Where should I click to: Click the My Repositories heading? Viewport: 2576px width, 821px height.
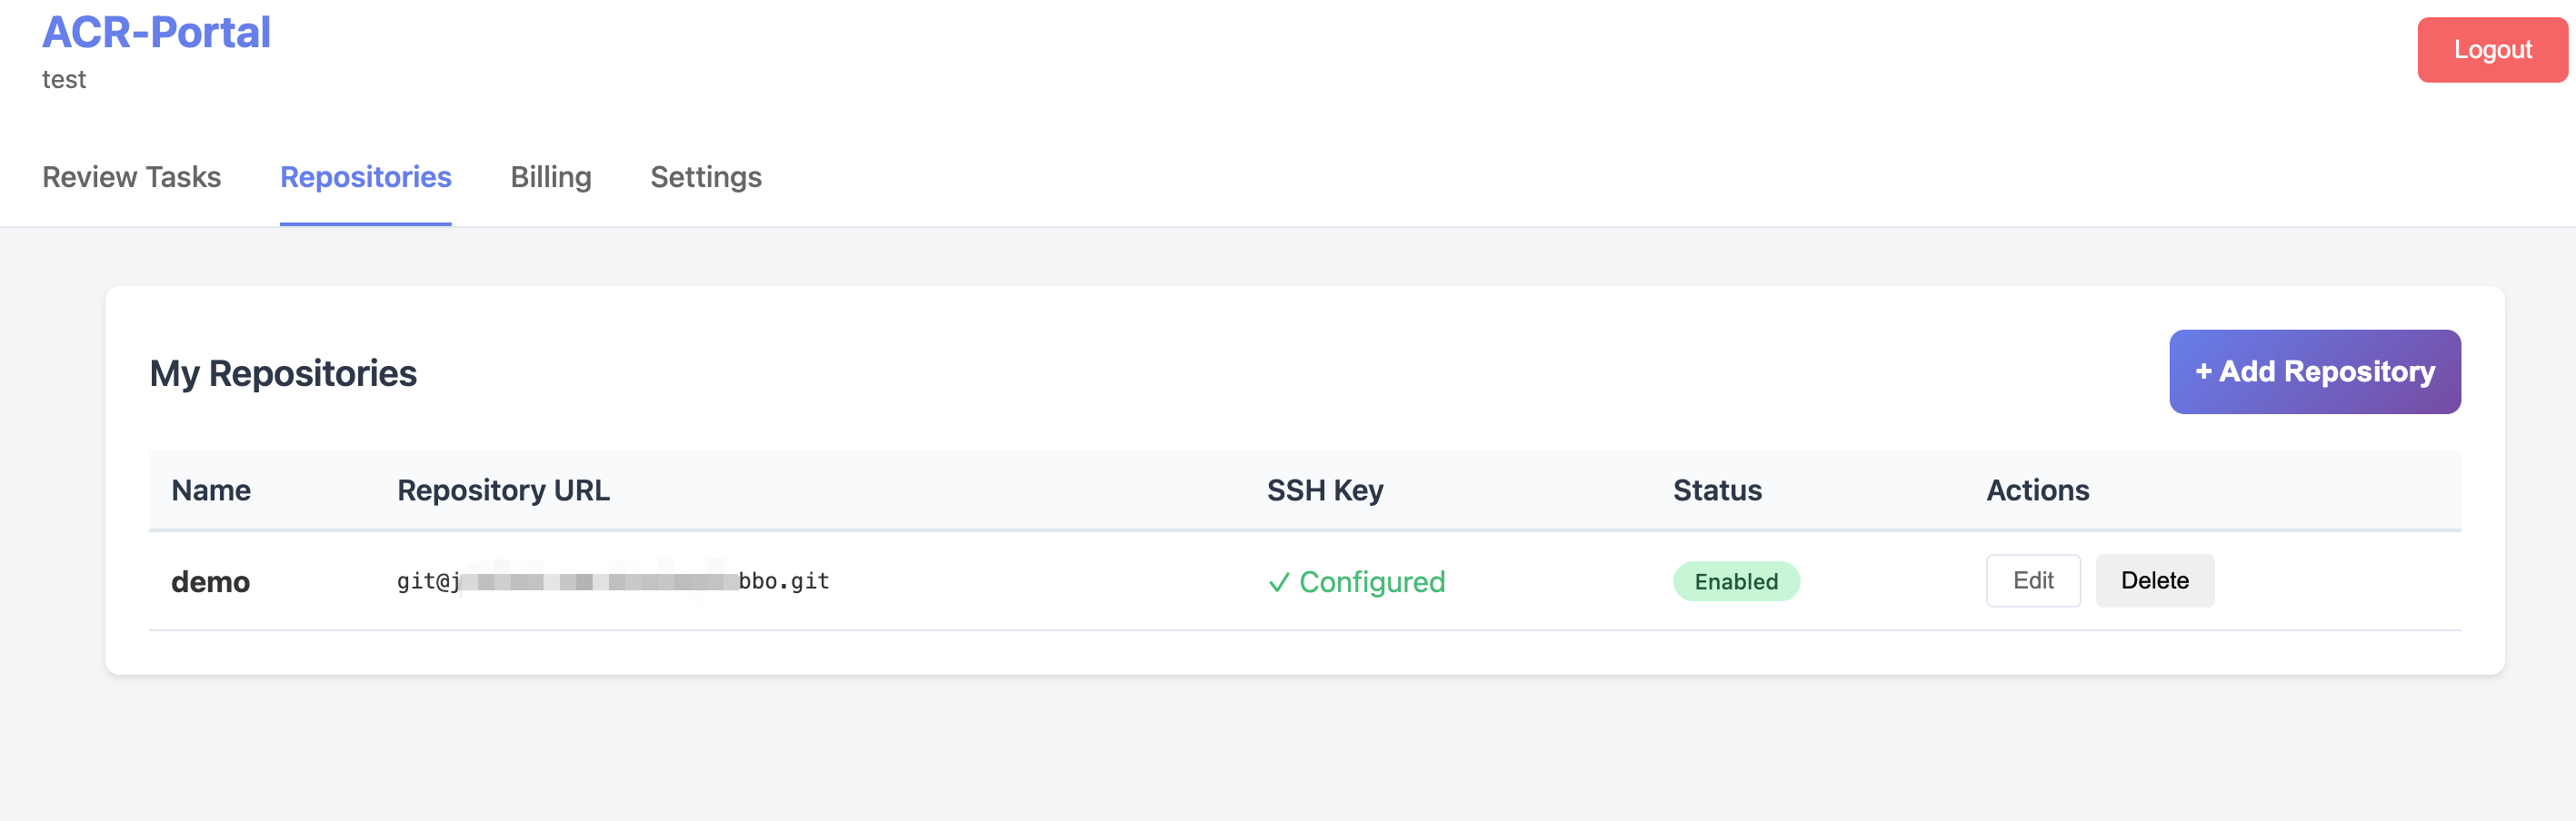(x=283, y=371)
